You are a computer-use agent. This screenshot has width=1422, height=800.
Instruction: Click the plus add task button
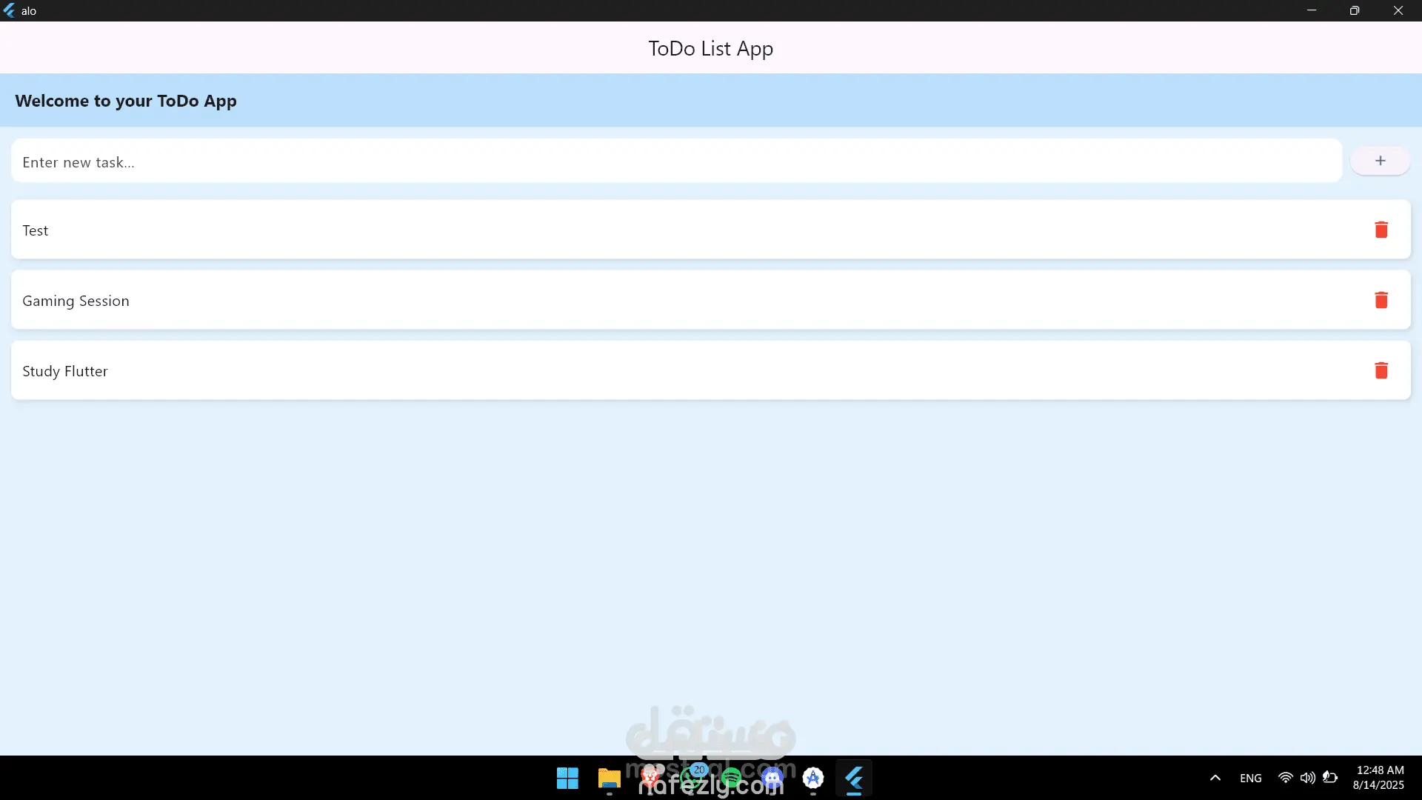point(1380,161)
